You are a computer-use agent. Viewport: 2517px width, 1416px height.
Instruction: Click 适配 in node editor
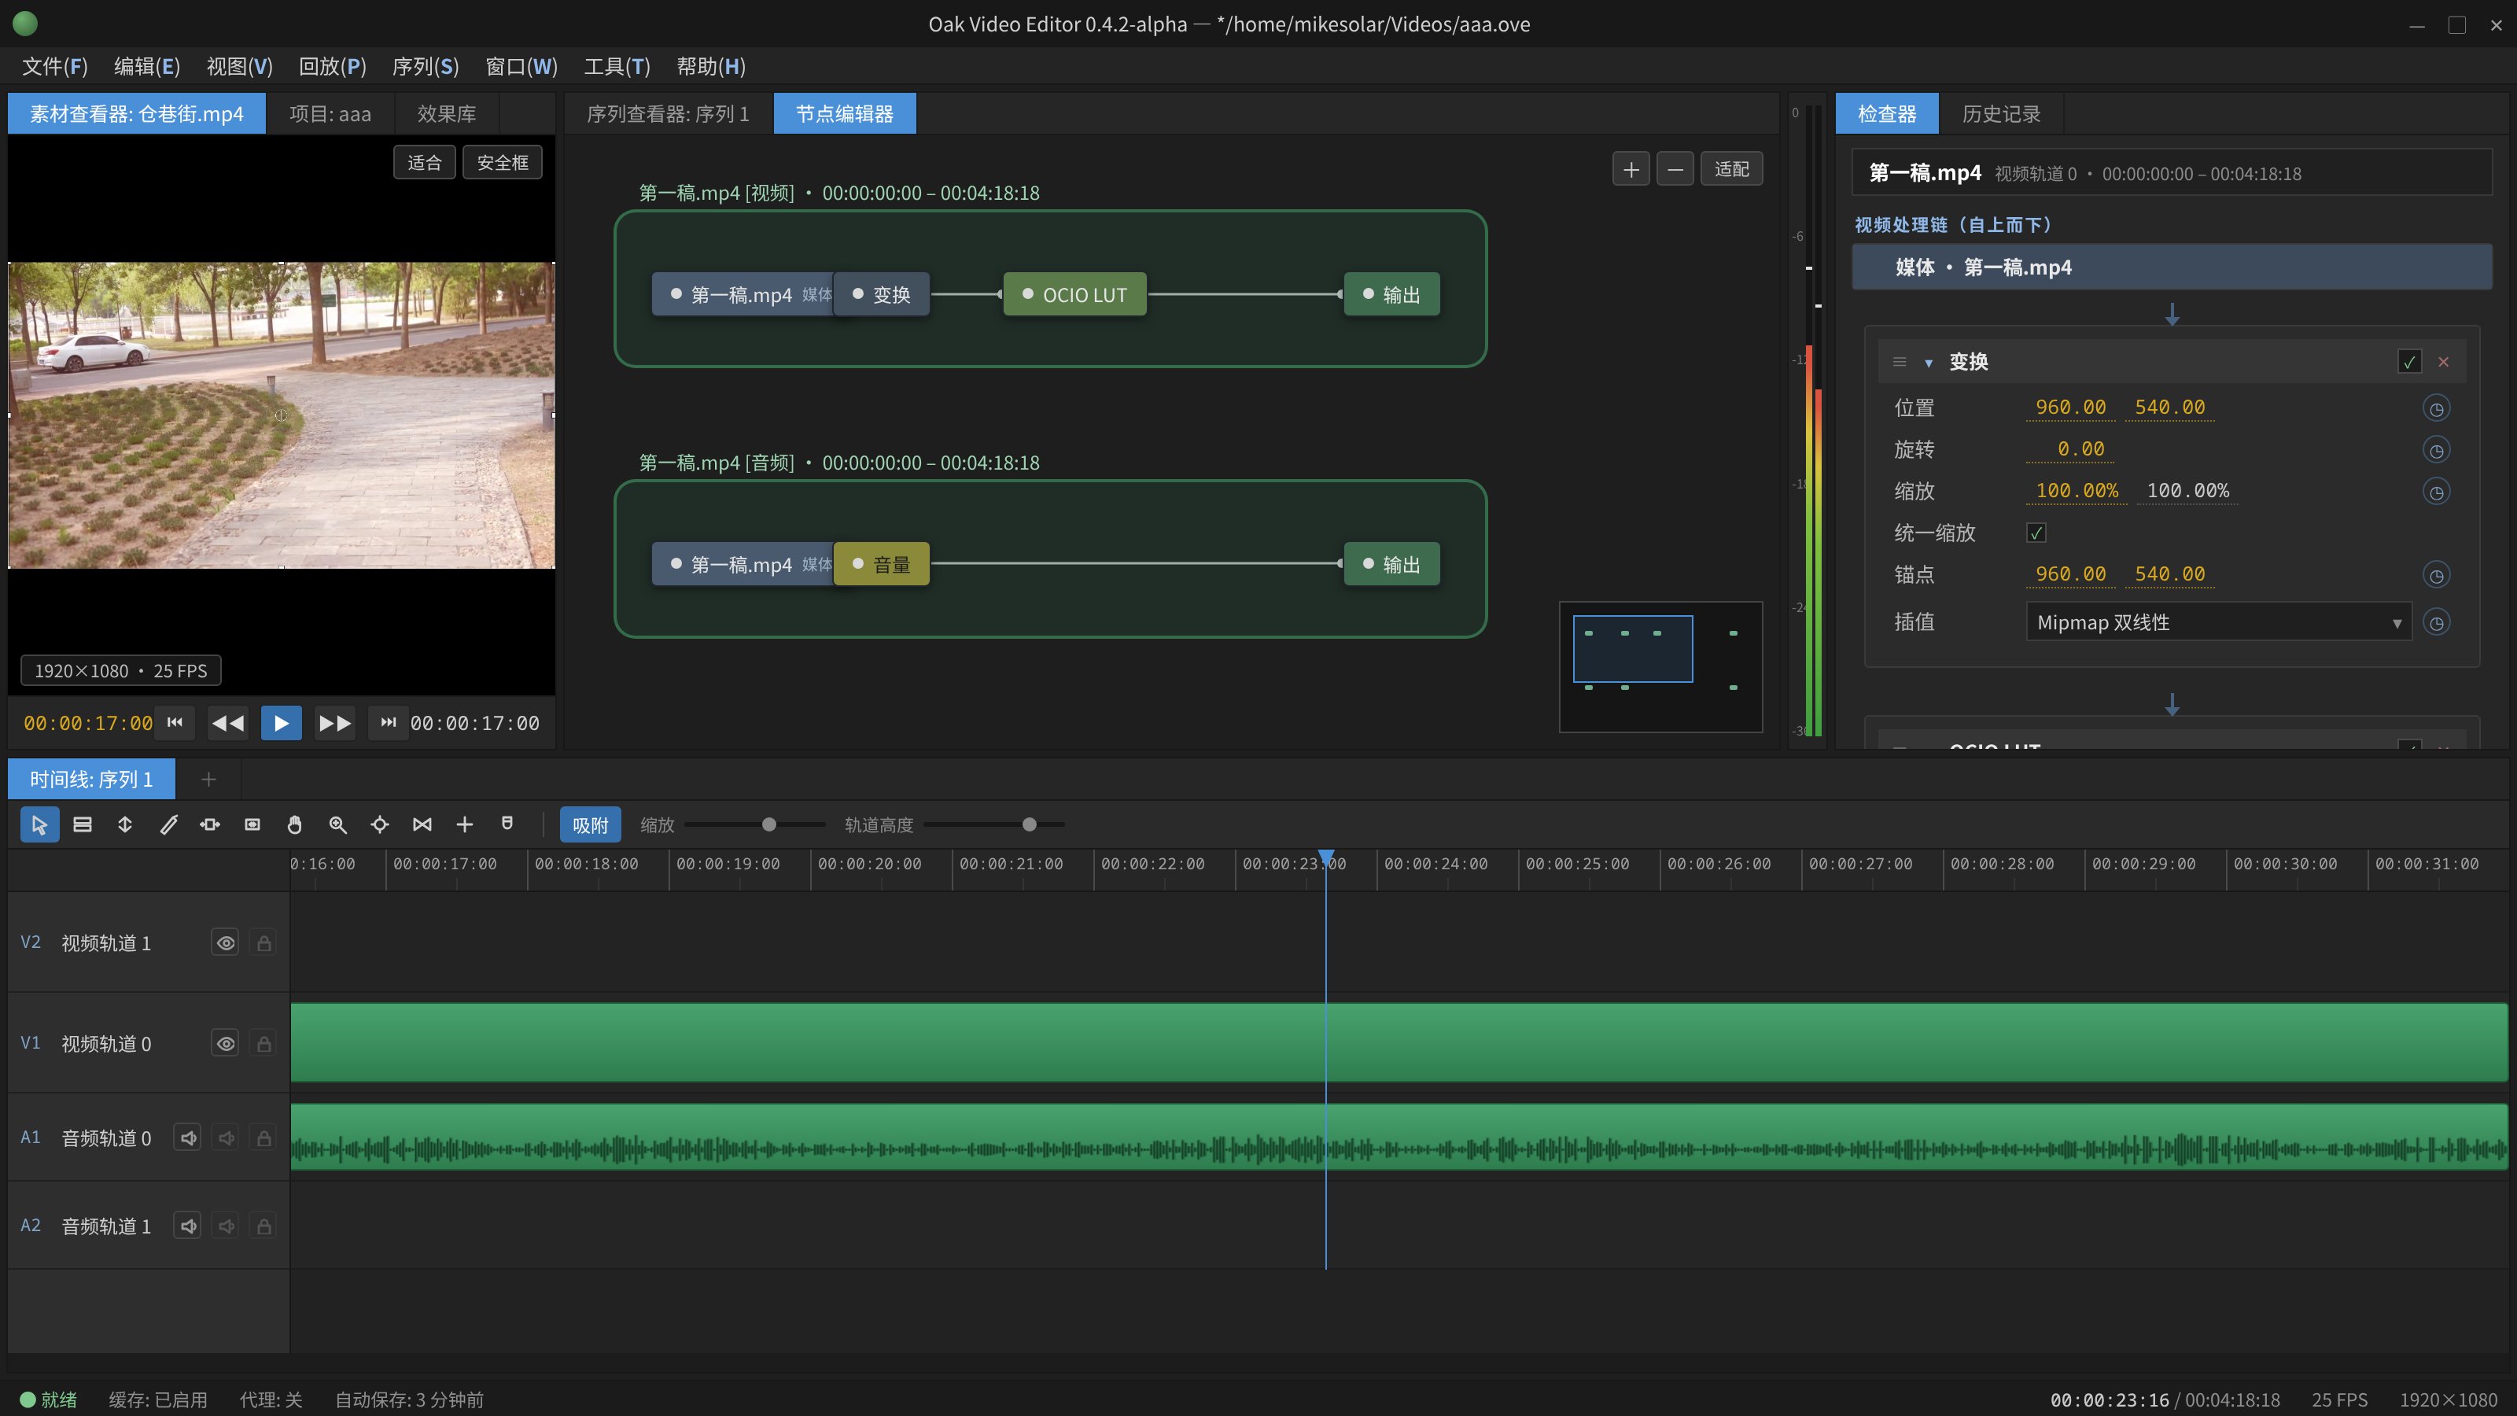1731,169
